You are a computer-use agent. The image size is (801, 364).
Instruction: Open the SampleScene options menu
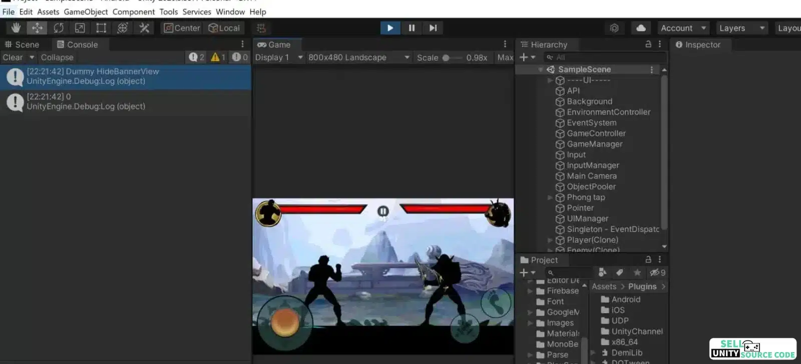click(x=651, y=69)
